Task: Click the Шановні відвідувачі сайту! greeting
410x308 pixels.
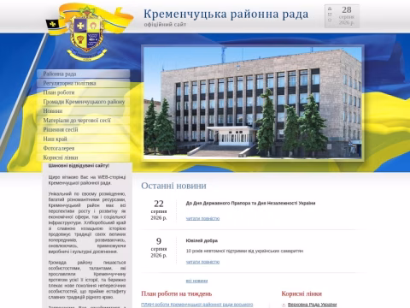Action: coord(79,166)
